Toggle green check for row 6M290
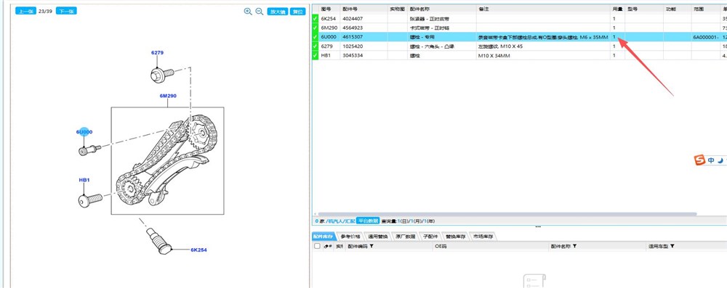 pyautogui.click(x=316, y=28)
